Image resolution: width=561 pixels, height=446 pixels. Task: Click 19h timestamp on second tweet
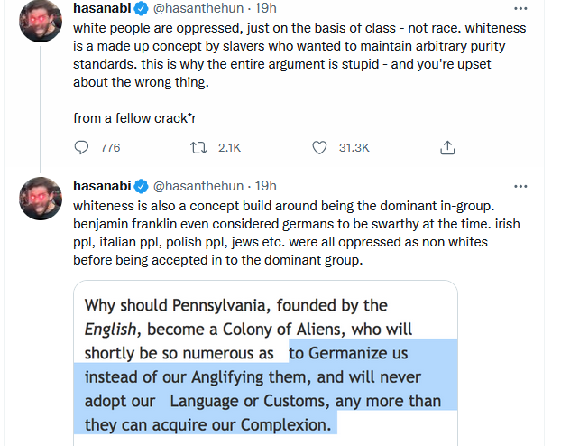click(265, 186)
